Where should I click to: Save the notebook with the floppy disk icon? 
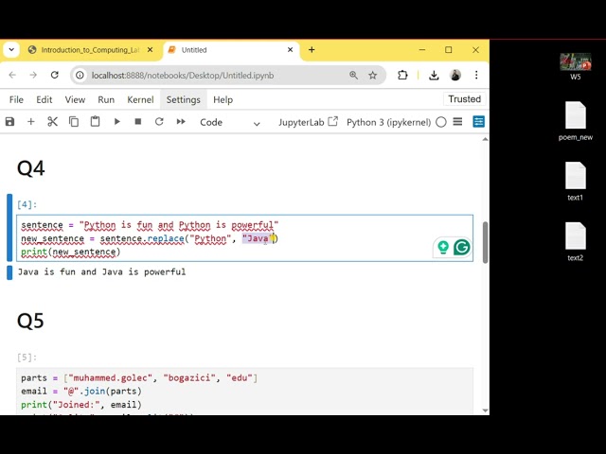(10, 122)
